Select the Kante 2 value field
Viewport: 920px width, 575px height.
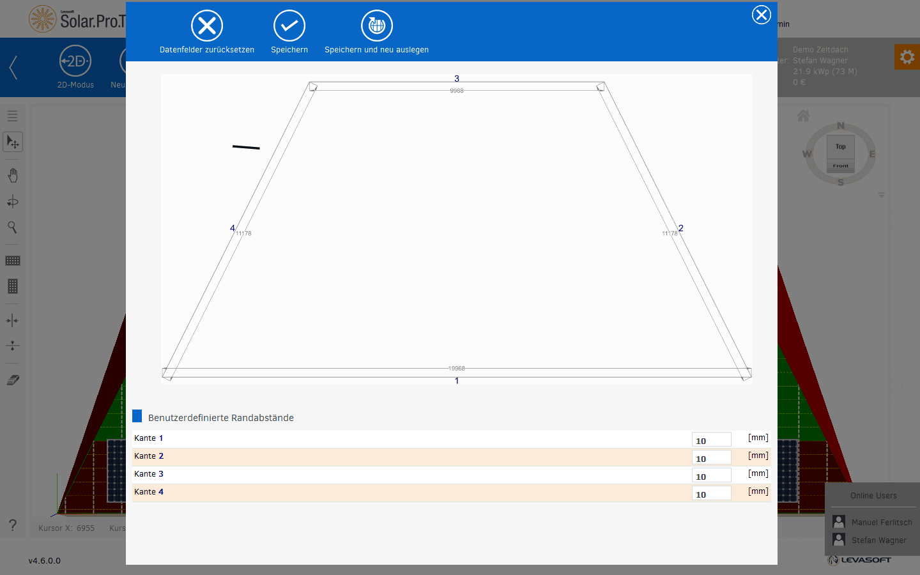711,457
